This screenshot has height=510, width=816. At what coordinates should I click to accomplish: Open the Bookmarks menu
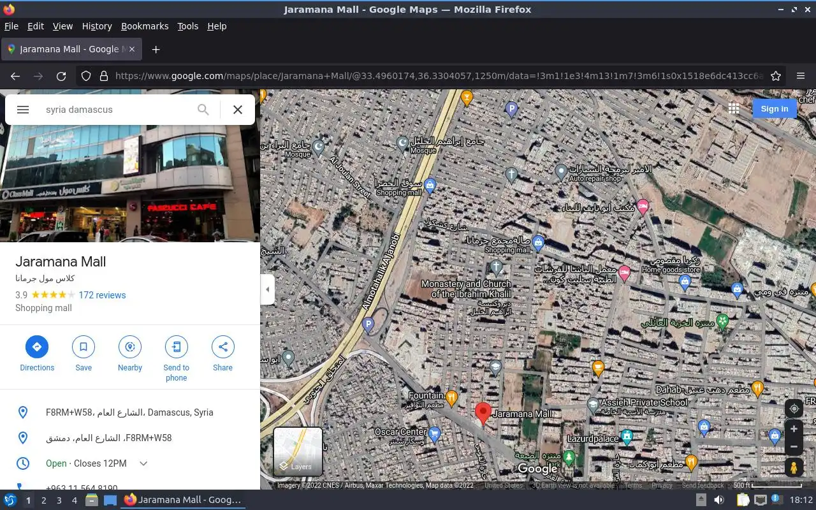click(145, 26)
